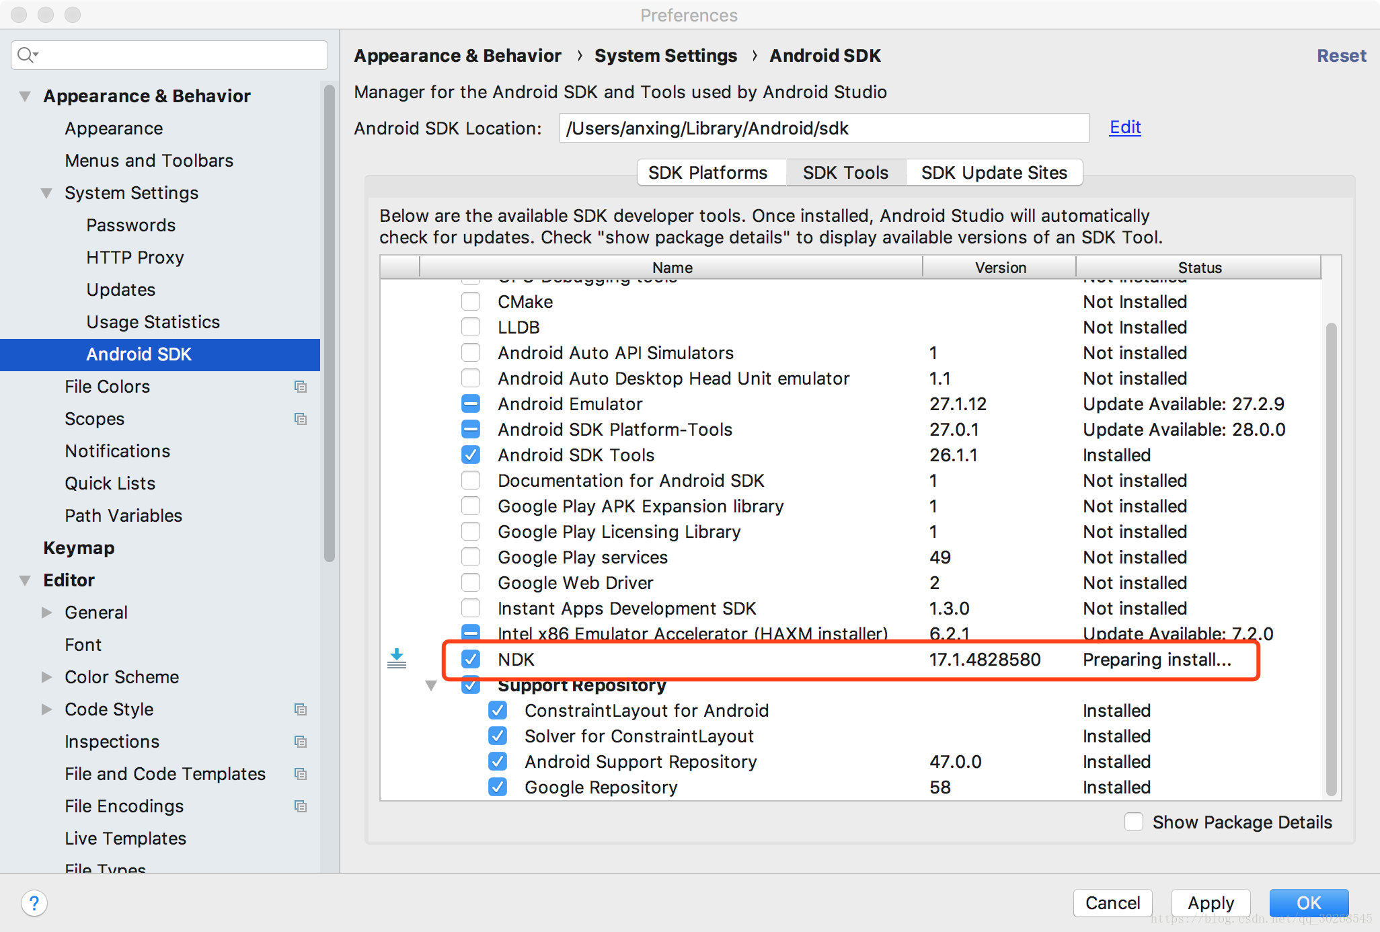The image size is (1380, 932).
Task: Click the OK button
Action: click(1309, 902)
